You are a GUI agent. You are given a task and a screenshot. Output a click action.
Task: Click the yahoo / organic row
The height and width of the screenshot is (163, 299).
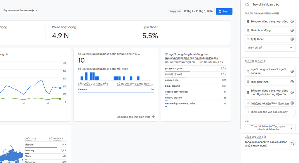[196, 98]
